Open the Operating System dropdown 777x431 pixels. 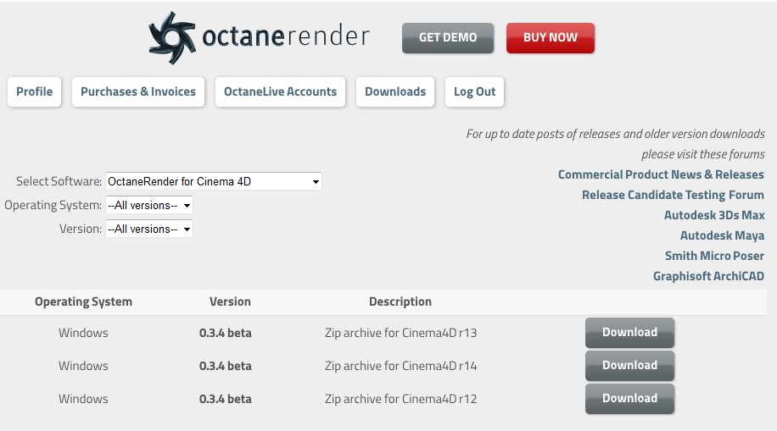(x=149, y=205)
